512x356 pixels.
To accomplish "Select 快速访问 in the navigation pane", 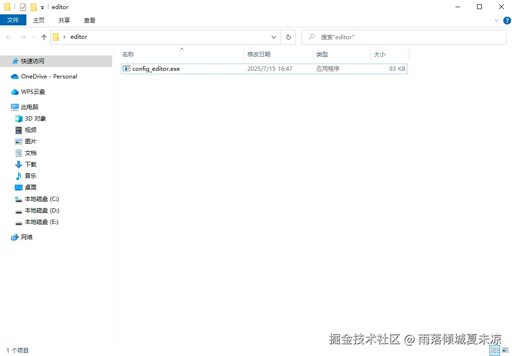I will (x=56, y=61).
